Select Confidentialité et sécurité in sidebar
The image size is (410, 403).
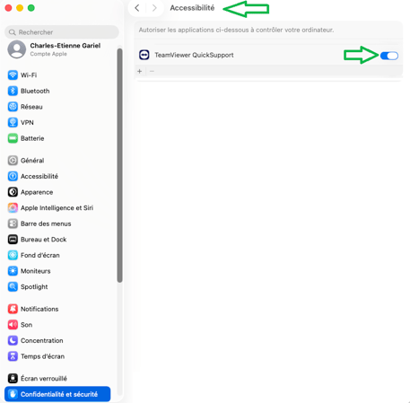click(x=57, y=394)
